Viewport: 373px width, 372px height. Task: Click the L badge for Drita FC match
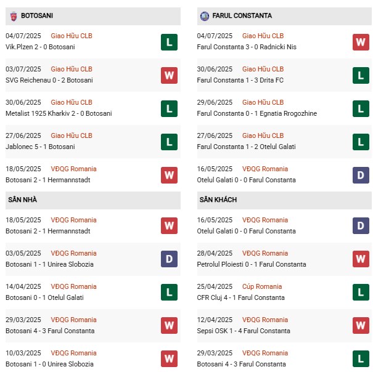point(361,75)
